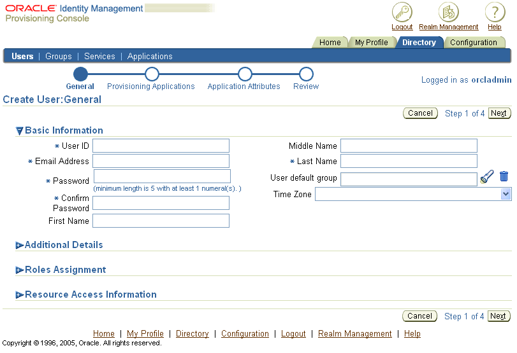Open the My Profile tab
The width and height of the screenshot is (517, 353).
(x=371, y=43)
